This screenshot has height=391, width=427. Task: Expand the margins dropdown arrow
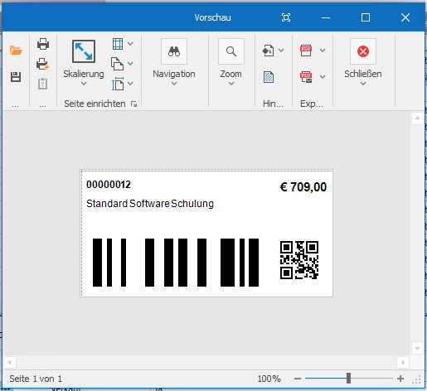point(130,44)
